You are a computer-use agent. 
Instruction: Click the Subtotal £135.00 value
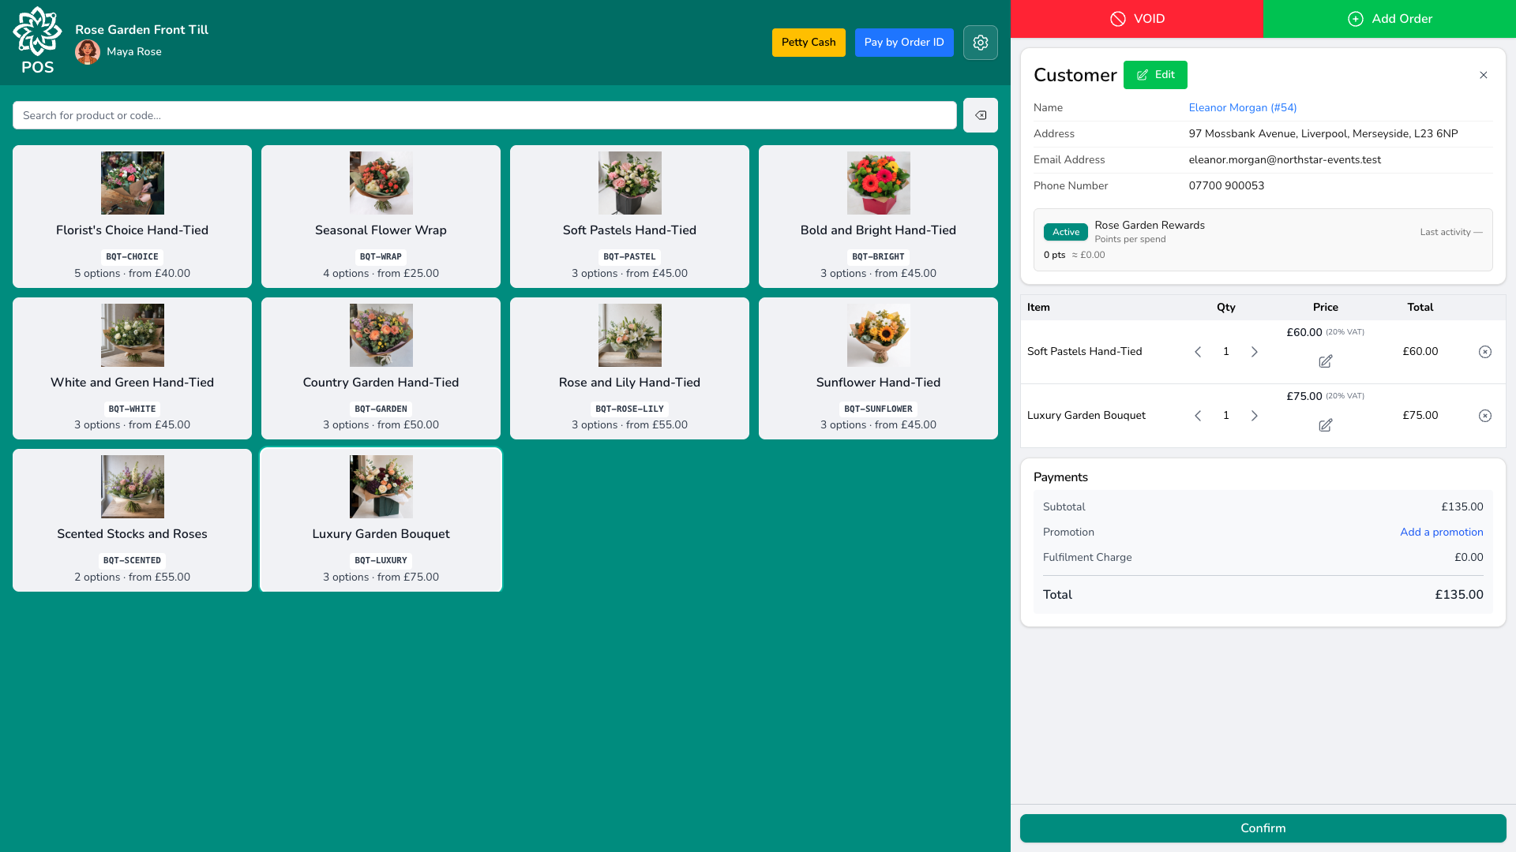point(1462,507)
